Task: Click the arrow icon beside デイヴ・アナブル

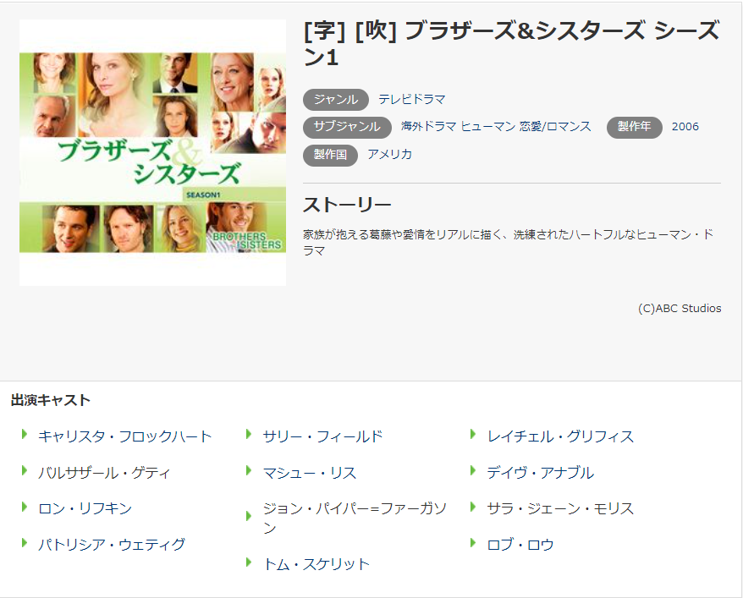Action: [473, 470]
